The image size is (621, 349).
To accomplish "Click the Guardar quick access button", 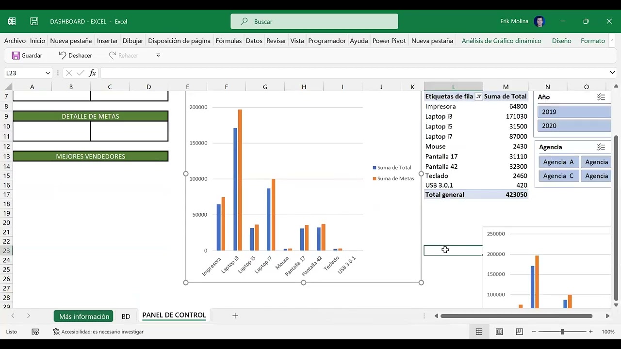I will [x=27, y=55].
